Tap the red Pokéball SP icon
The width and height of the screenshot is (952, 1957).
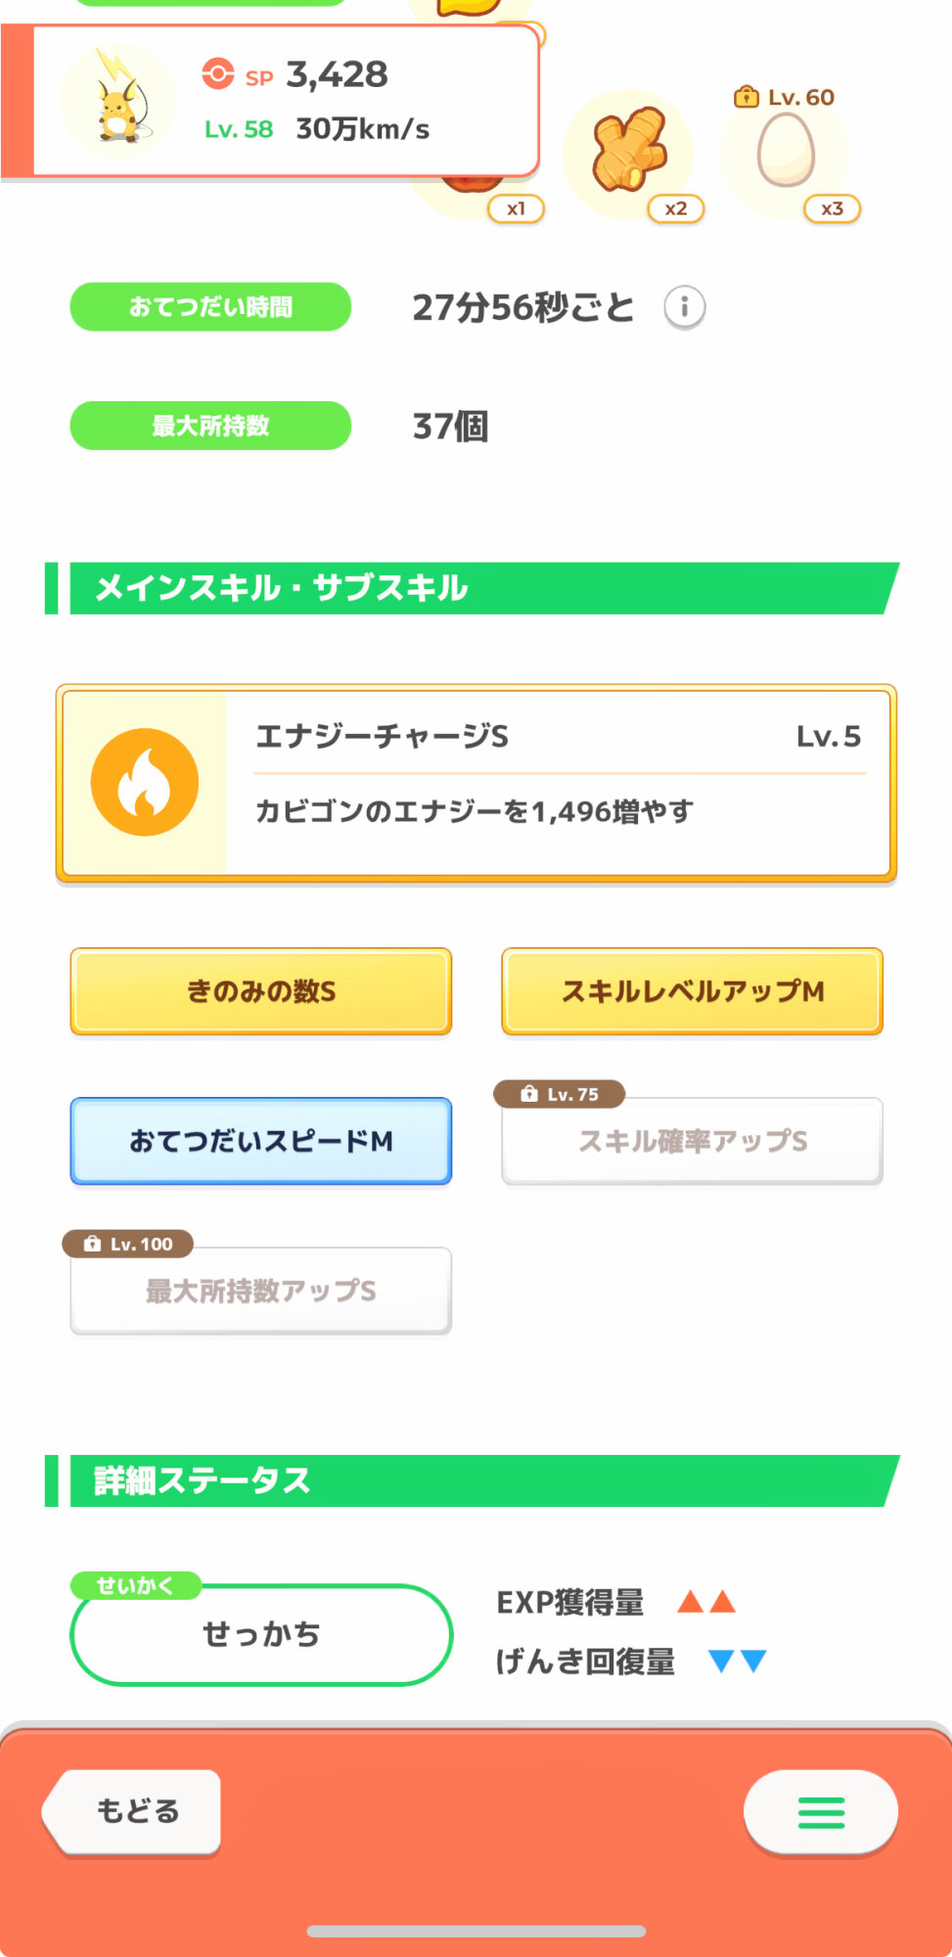pyautogui.click(x=218, y=74)
